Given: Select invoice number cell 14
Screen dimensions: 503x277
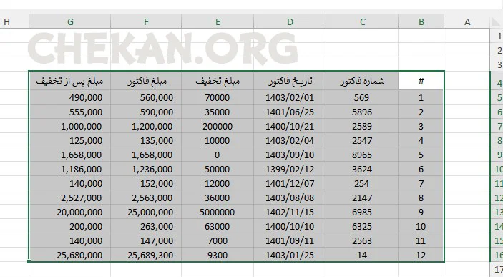Looking at the screenshot, I should [x=362, y=255].
